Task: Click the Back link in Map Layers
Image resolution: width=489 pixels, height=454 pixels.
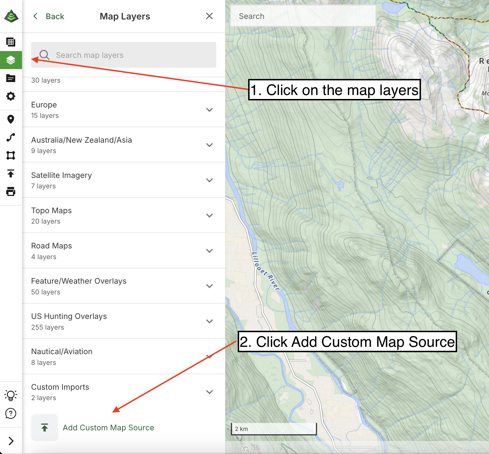Action: (x=49, y=16)
